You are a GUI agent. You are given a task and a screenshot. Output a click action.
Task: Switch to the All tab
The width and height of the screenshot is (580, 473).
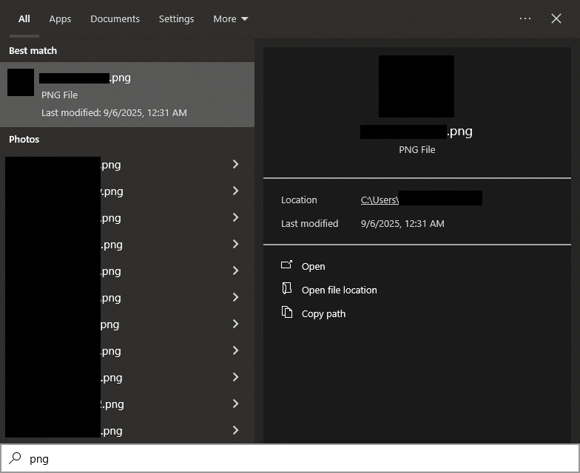tap(24, 19)
